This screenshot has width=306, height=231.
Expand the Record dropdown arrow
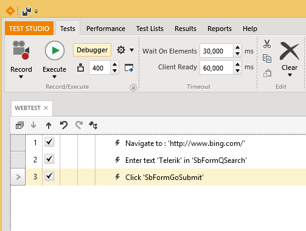click(21, 77)
